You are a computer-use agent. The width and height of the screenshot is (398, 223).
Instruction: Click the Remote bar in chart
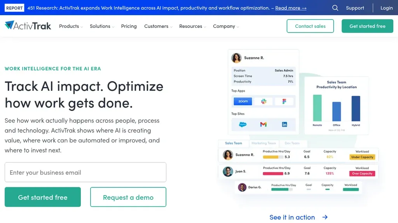tap(317, 108)
